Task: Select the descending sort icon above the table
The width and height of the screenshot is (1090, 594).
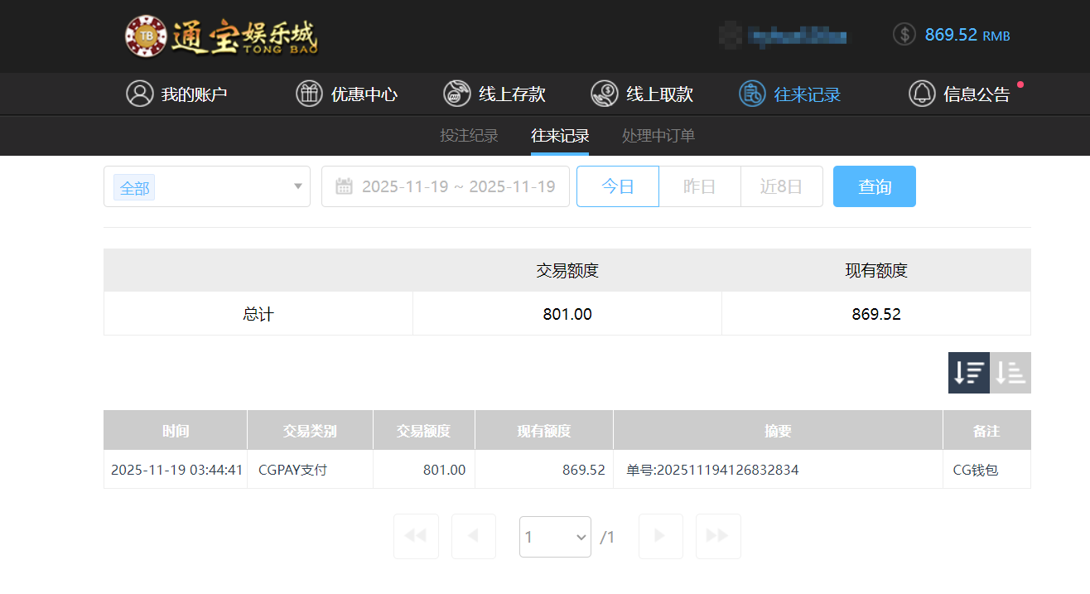Action: pos(968,373)
